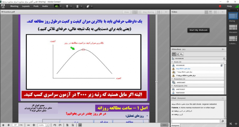Clear KIVANKAR active speaker indicator
The image size is (239, 127).
224,59
